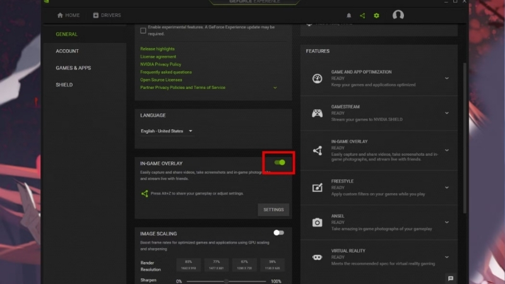This screenshot has height=284, width=505.
Task: Click the IMAGE SCALING heading text
Action: (158, 234)
